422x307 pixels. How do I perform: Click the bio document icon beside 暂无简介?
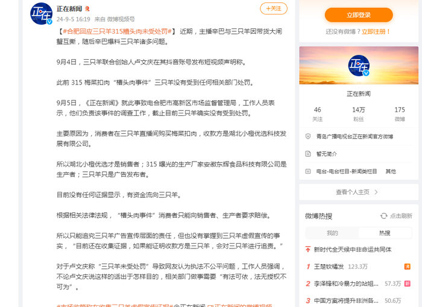click(308, 154)
